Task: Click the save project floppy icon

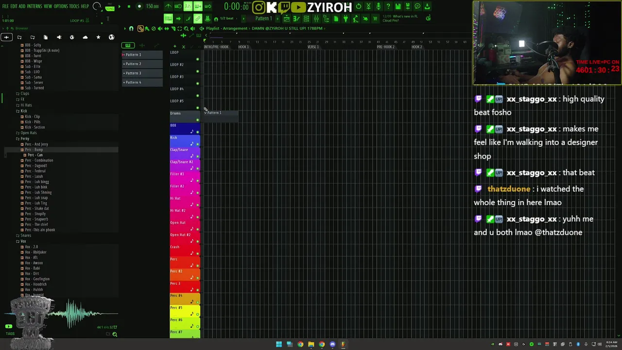Action: click(x=398, y=6)
